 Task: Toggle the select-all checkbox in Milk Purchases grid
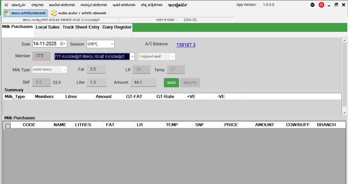click(8, 126)
